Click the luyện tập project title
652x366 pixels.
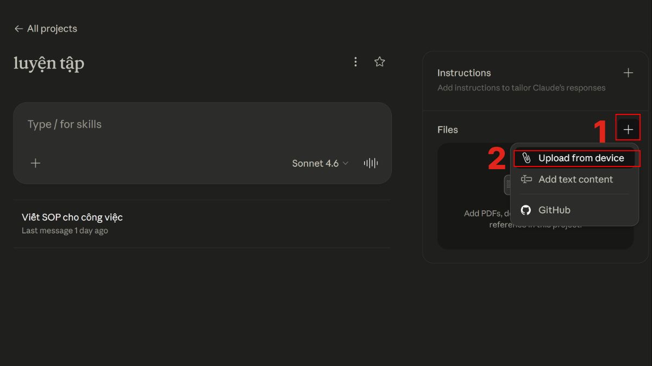[x=49, y=64]
